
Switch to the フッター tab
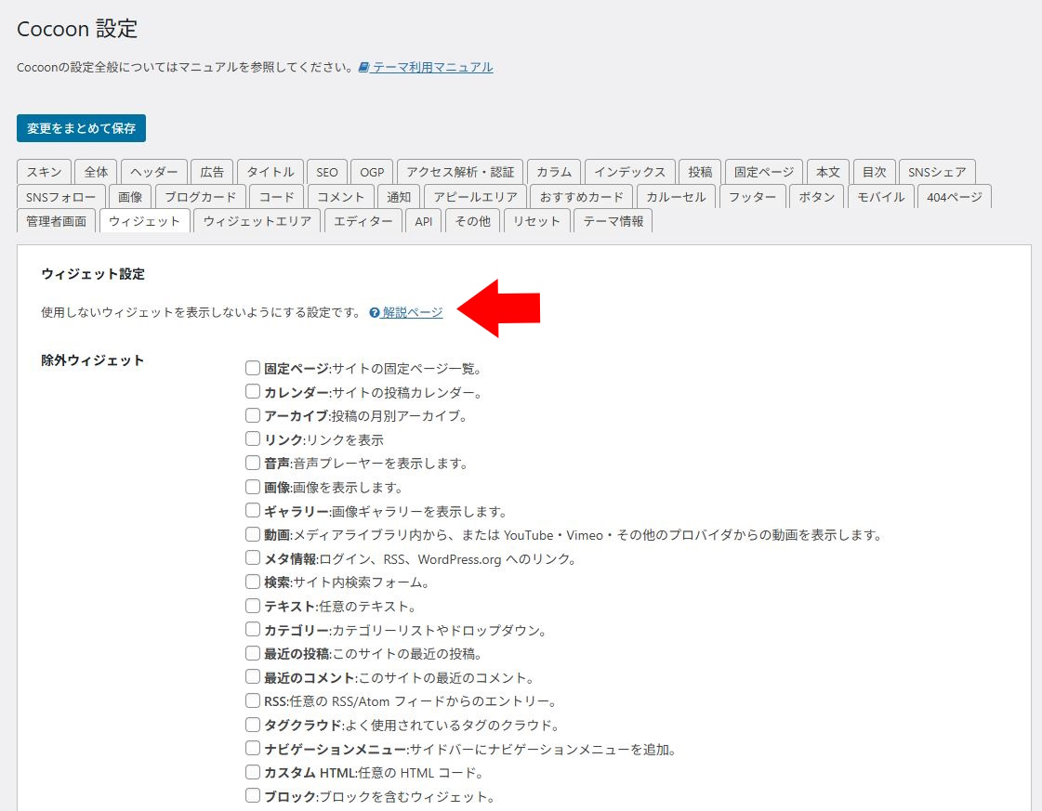[752, 197]
